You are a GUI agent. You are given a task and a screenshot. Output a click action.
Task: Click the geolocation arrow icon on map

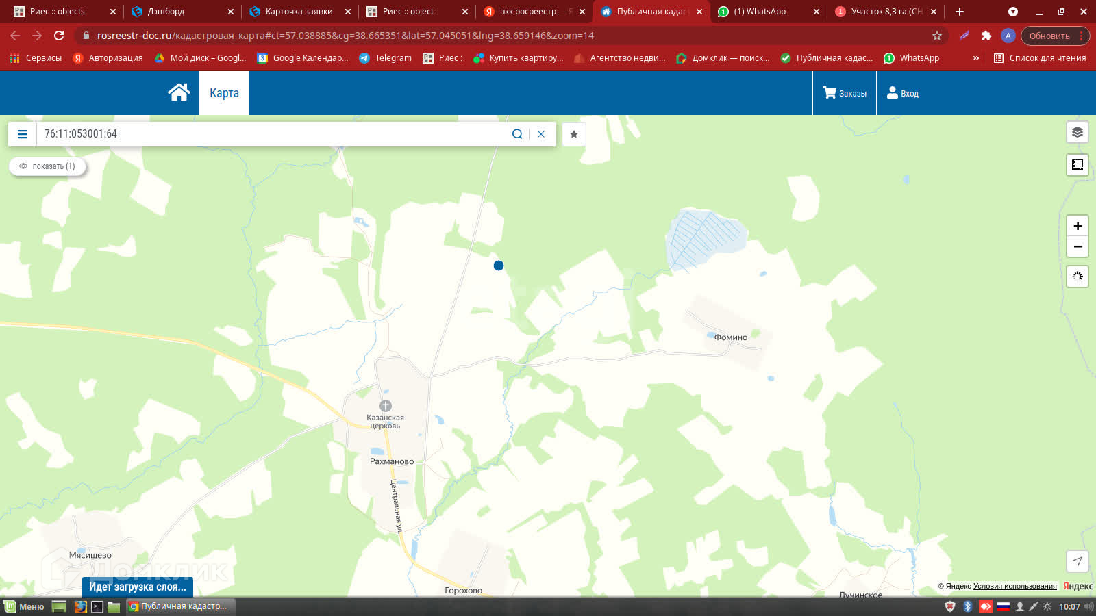tap(1078, 561)
